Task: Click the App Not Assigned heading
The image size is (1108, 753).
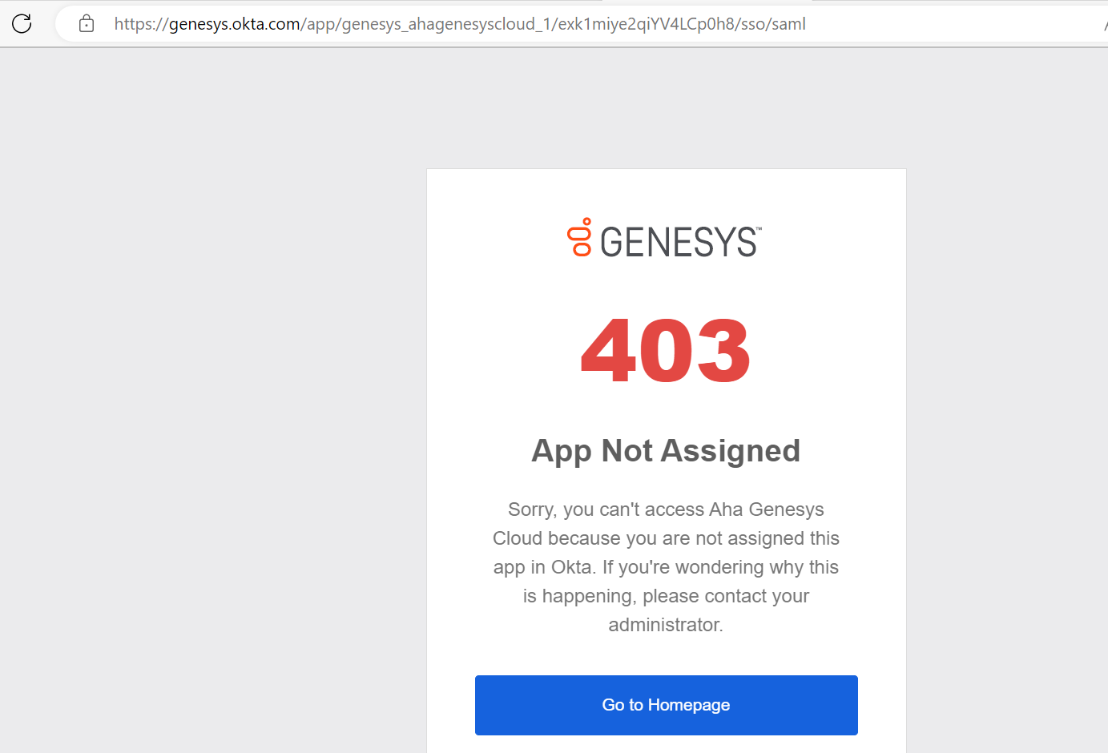Action: (x=666, y=451)
